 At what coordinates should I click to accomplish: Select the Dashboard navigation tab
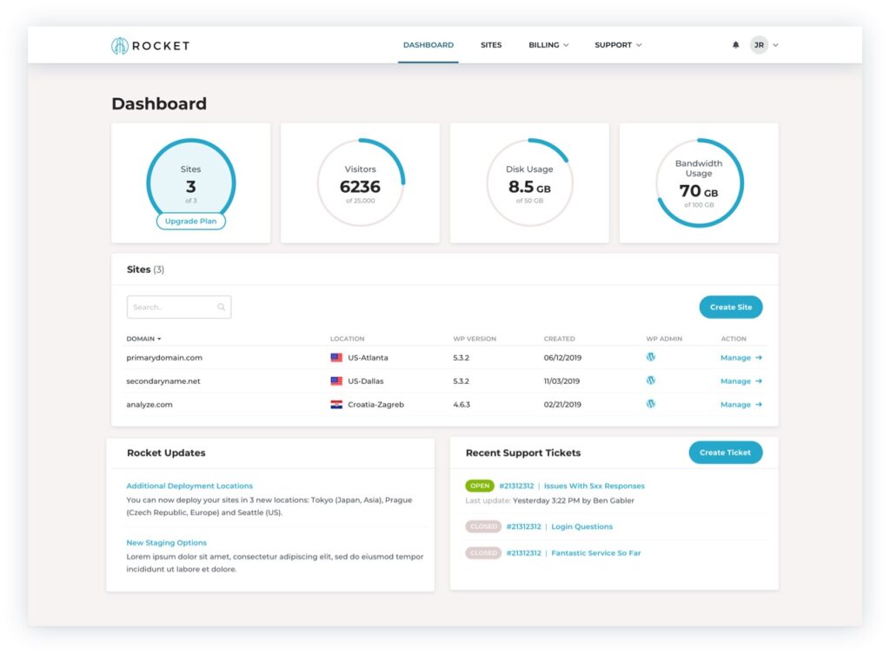(428, 44)
